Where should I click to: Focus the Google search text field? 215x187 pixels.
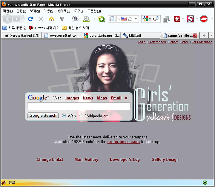pos(79,106)
